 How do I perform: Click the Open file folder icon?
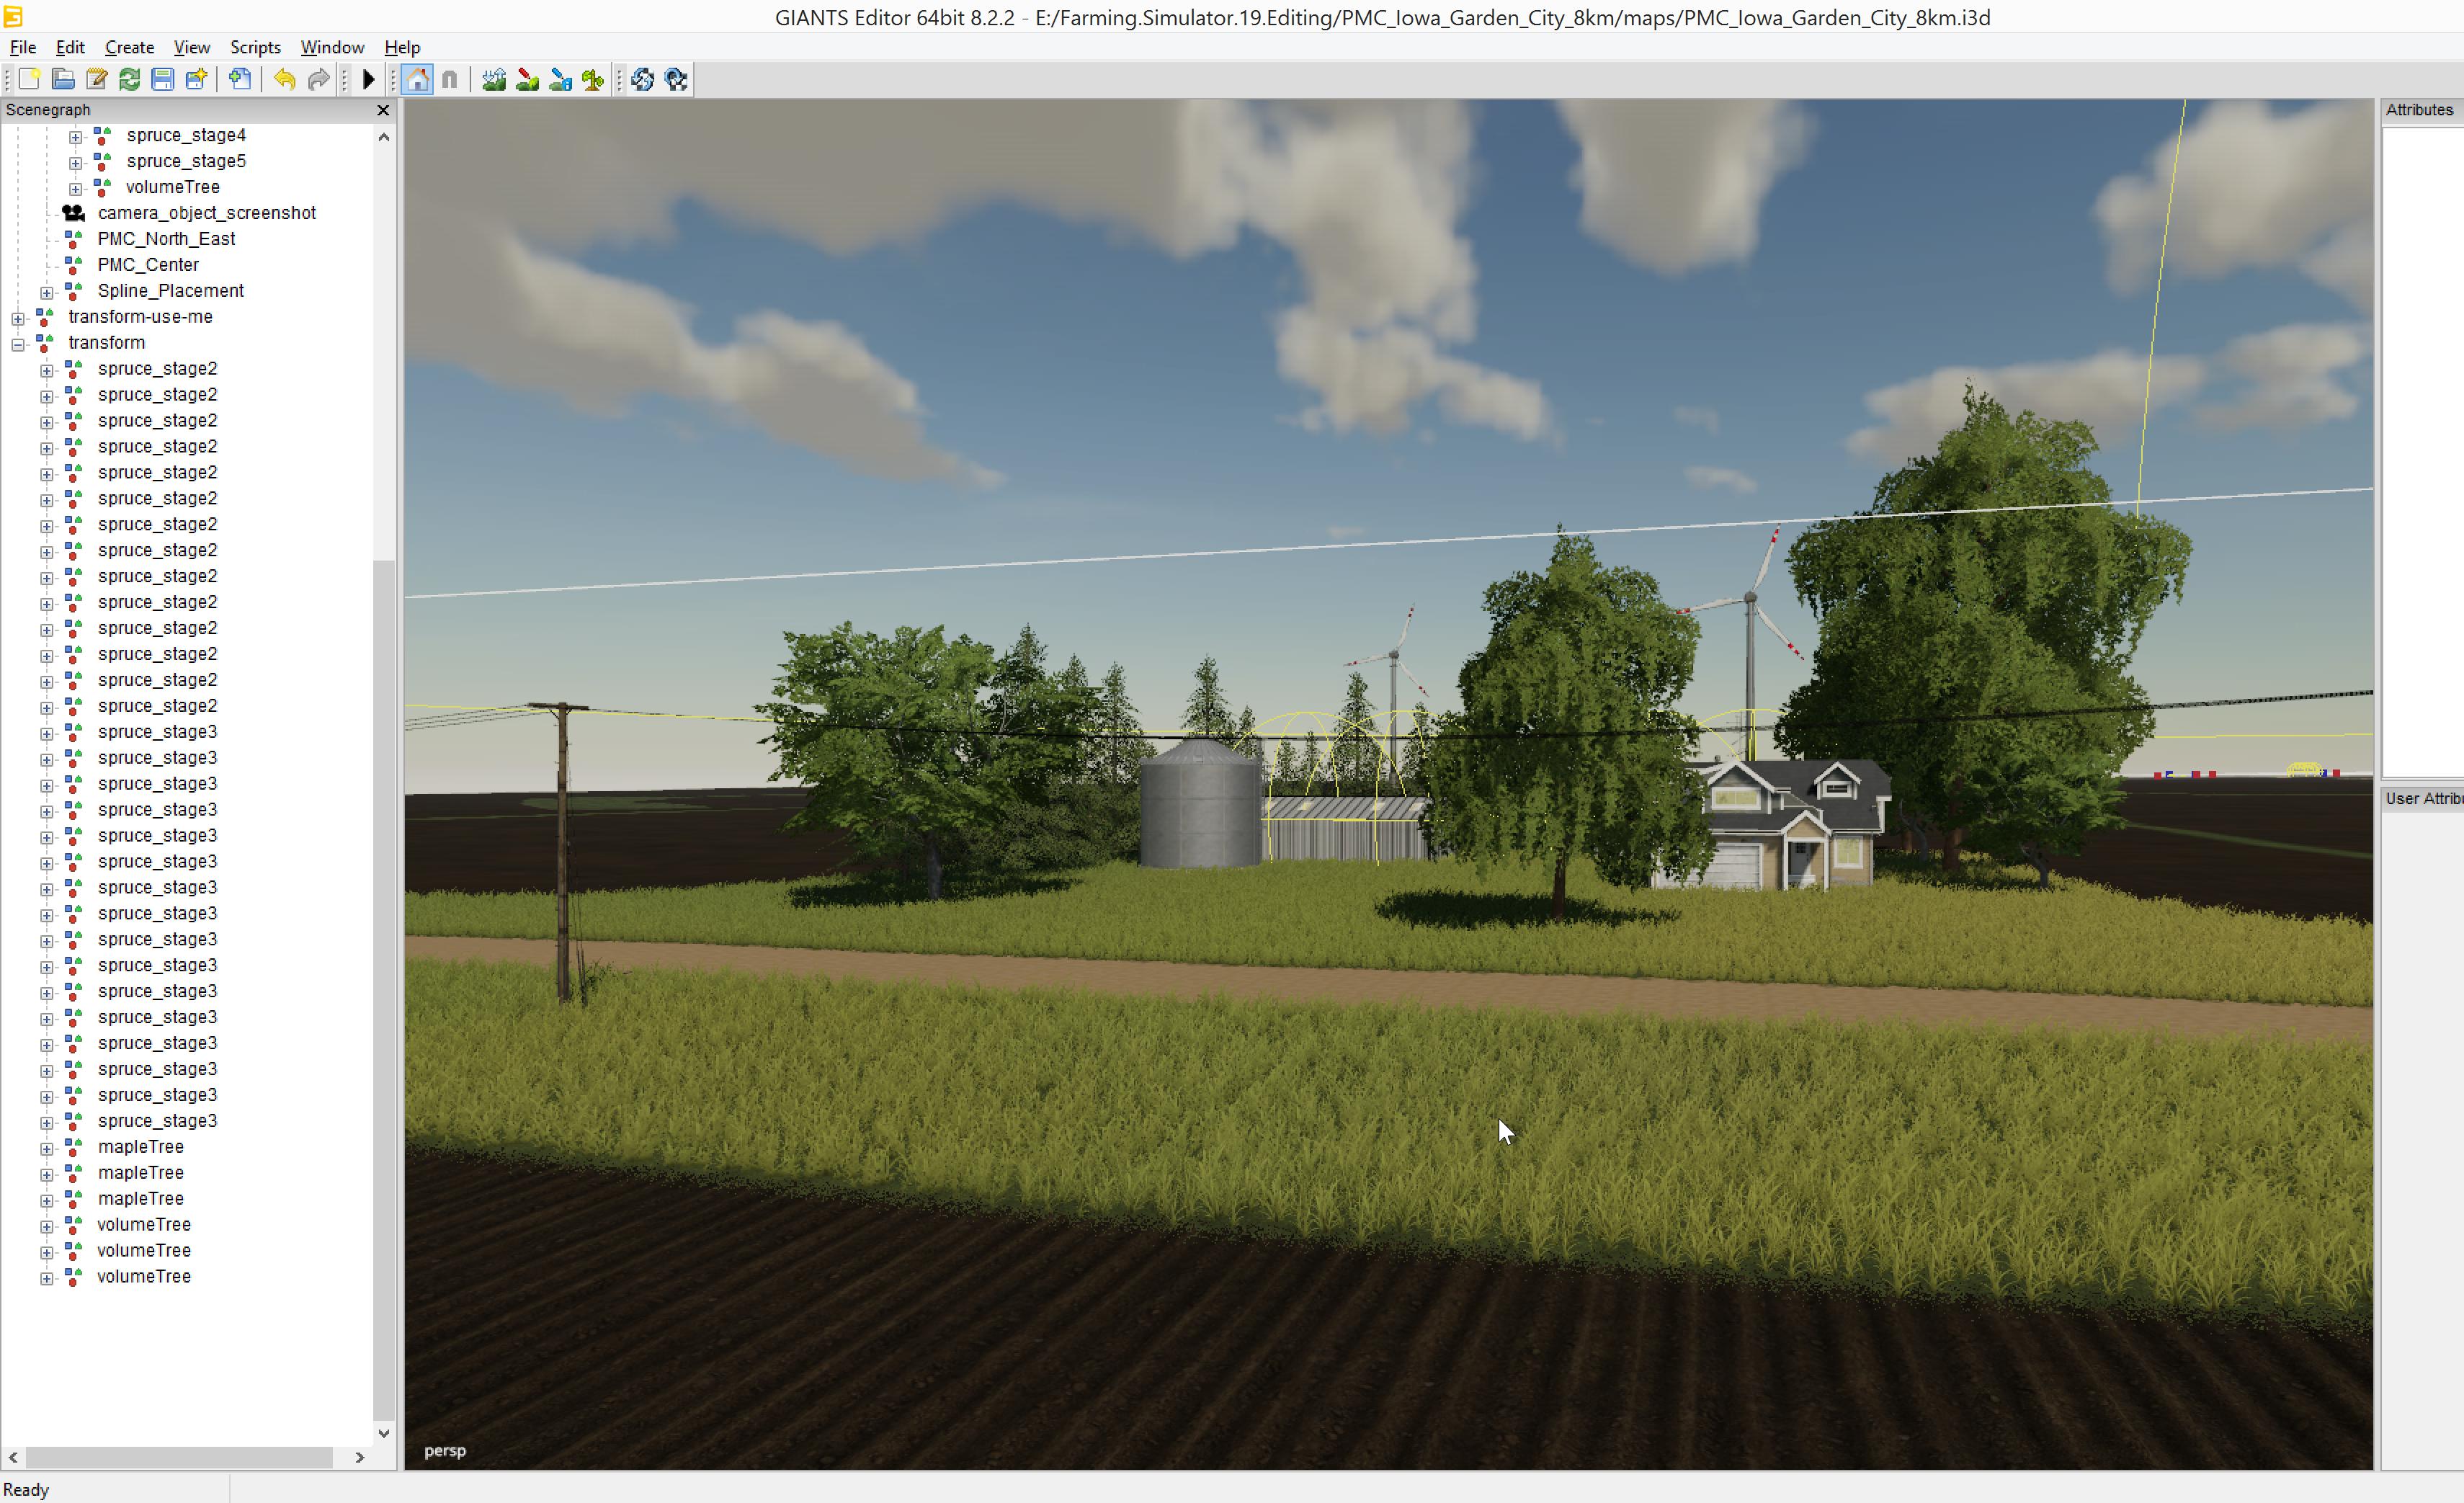click(x=63, y=80)
